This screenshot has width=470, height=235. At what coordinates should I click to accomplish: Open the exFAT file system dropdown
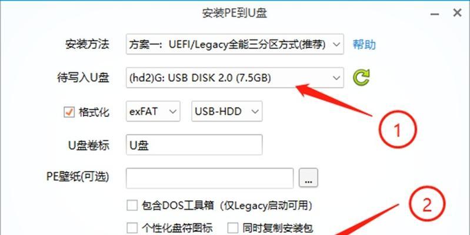pyautogui.click(x=153, y=112)
